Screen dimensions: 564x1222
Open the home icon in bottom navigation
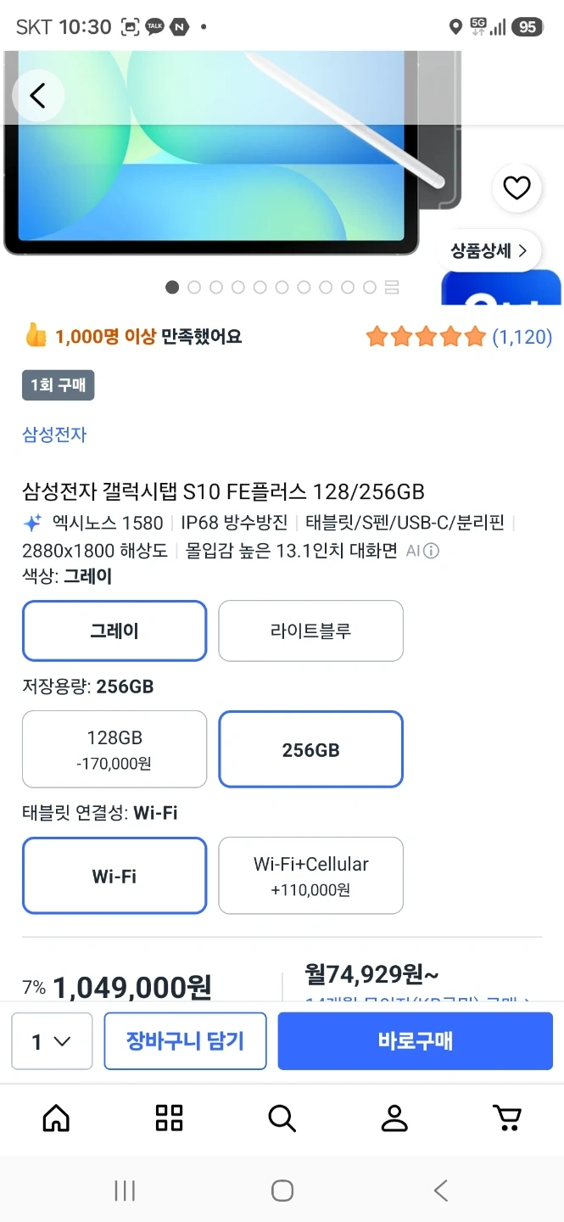[x=56, y=1118]
